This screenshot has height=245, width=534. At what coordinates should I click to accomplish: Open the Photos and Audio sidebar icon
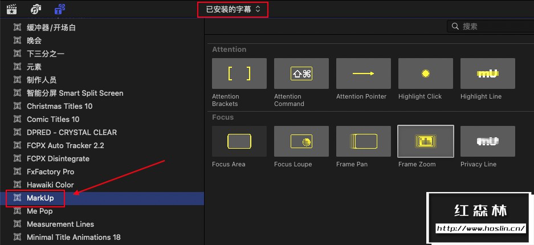point(36,10)
